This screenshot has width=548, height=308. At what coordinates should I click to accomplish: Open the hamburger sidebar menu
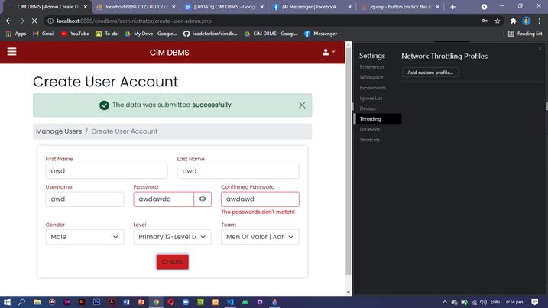[x=11, y=52]
